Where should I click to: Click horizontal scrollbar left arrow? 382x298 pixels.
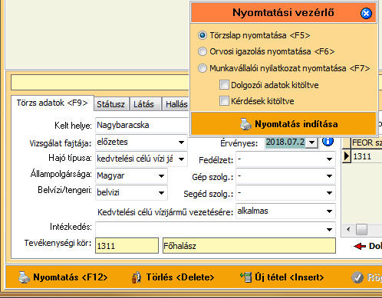[348, 229]
